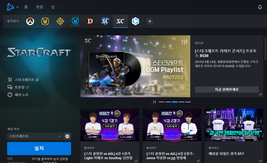Click the 지금 살펴보세요 button
Viewport: 267px width, 163px height.
click(x=227, y=89)
